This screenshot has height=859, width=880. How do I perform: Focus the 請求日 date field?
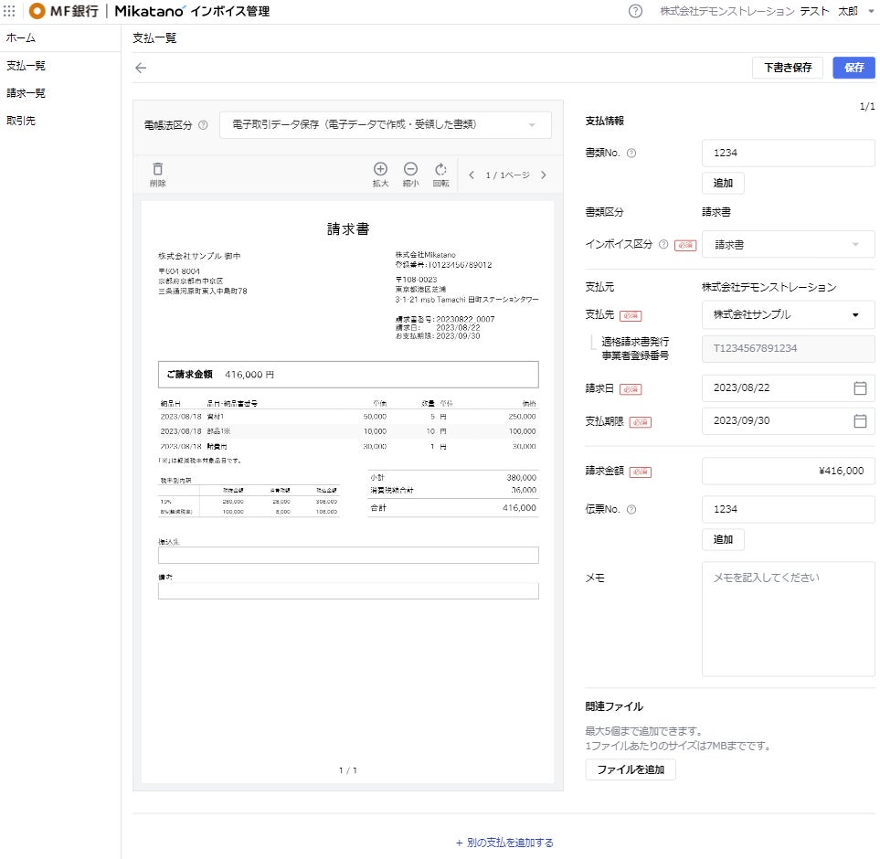click(788, 387)
